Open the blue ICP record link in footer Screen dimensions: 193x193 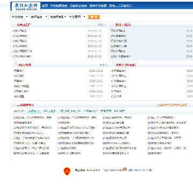click(x=140, y=170)
